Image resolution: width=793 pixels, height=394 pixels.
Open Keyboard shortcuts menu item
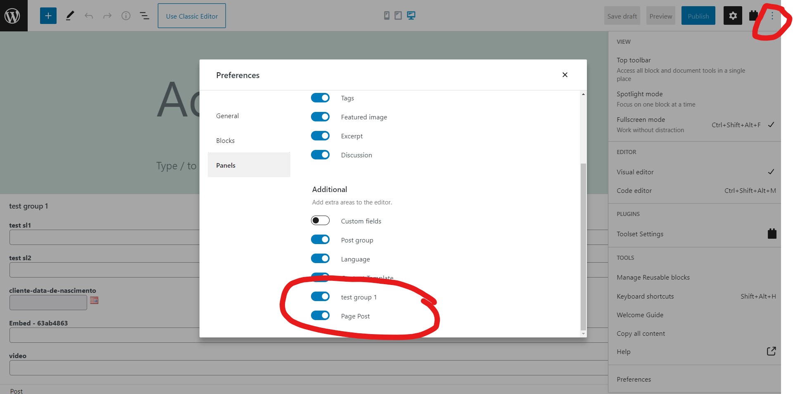(x=695, y=296)
